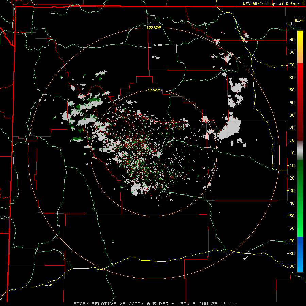Click the 18:44 timestamp text

(x=228, y=304)
